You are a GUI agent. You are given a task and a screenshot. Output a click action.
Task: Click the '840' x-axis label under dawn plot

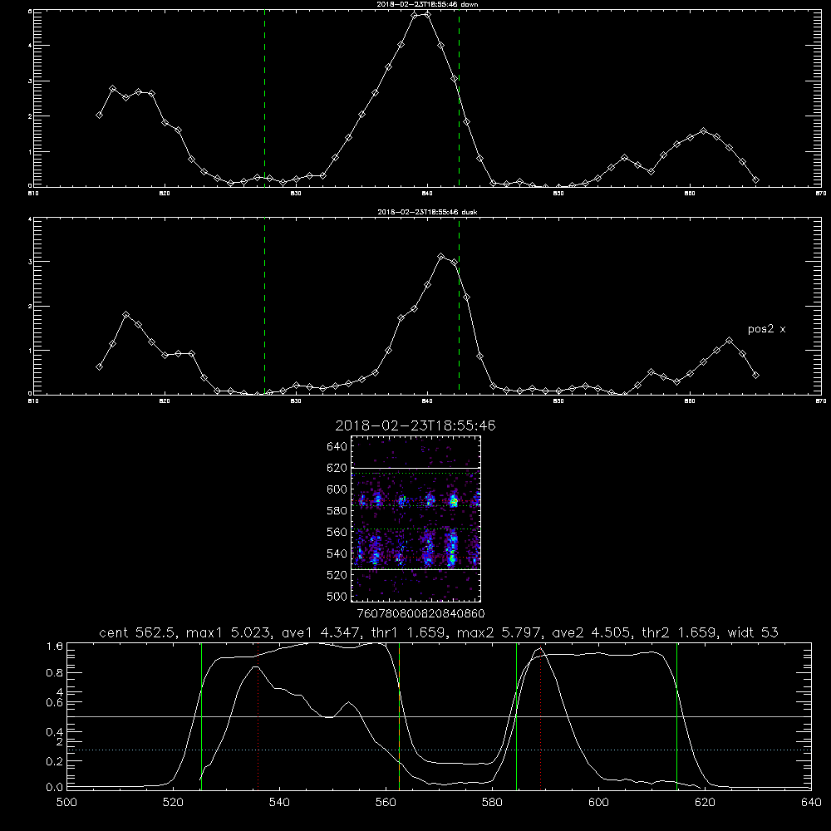[427, 194]
